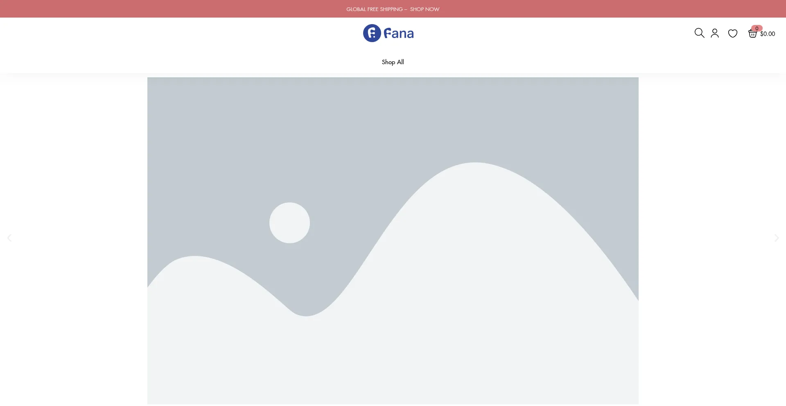The height and width of the screenshot is (406, 786).
Task: Click the GLOBAL FREE SHIPPING announcement text
Action: [374, 9]
